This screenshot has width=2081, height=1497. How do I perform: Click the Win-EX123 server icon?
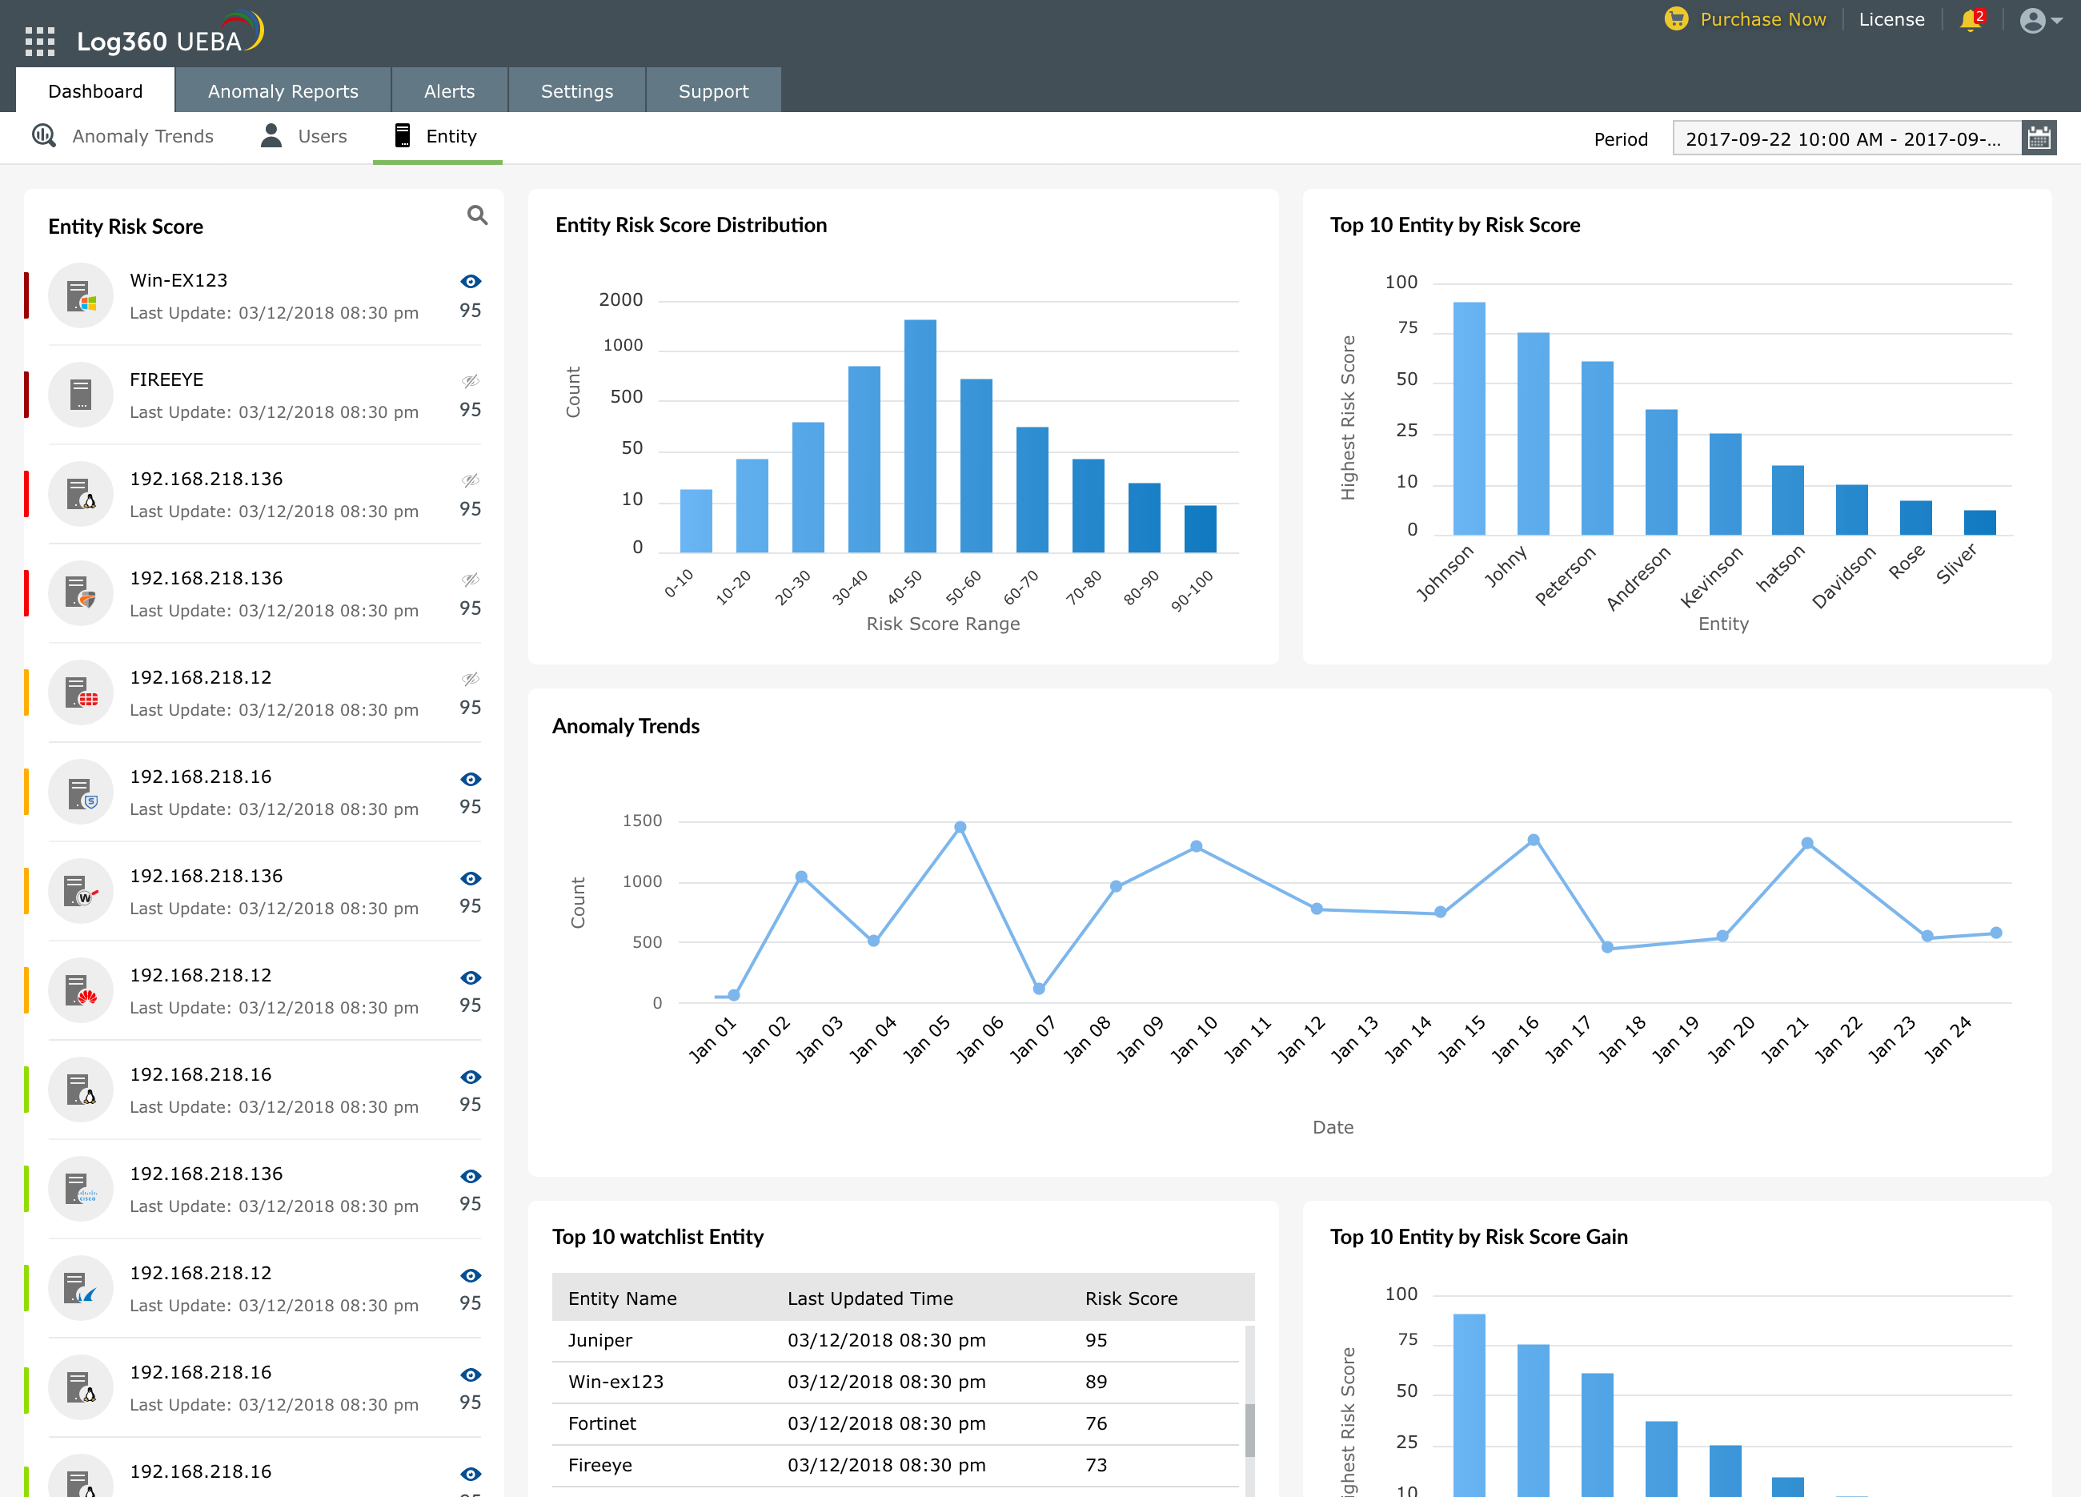pos(81,295)
